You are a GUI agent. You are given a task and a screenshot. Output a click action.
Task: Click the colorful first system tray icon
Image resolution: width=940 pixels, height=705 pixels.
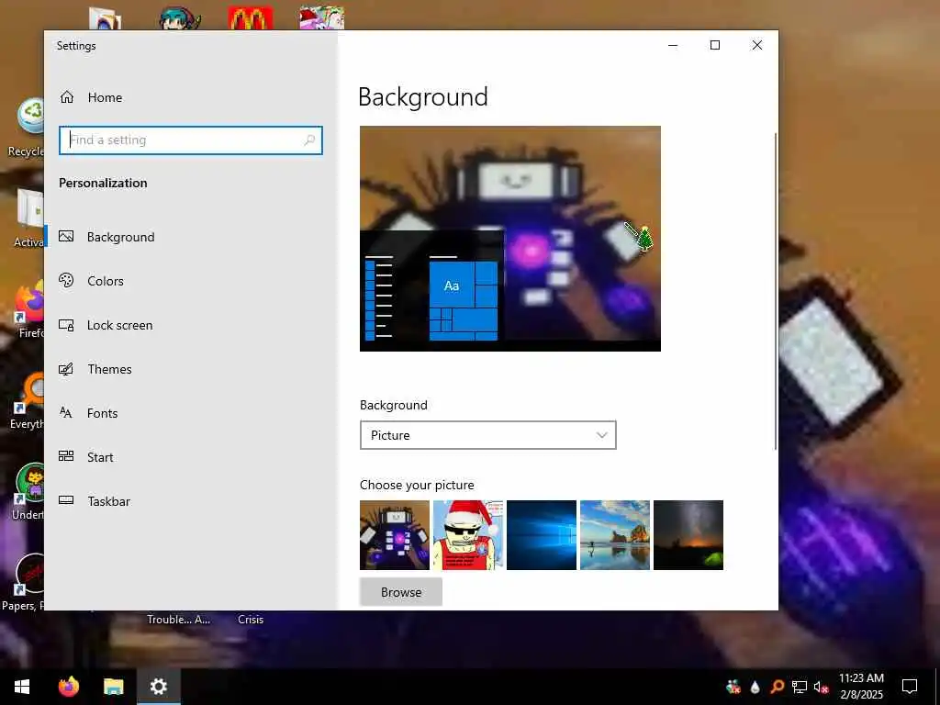point(733,687)
